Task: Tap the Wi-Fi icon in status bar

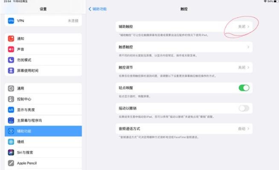Action: [x=265, y=1]
